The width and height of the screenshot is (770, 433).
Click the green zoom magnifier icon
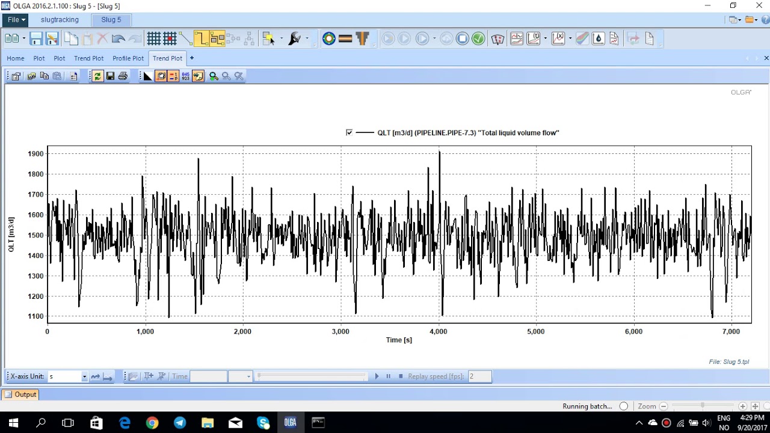tap(214, 76)
